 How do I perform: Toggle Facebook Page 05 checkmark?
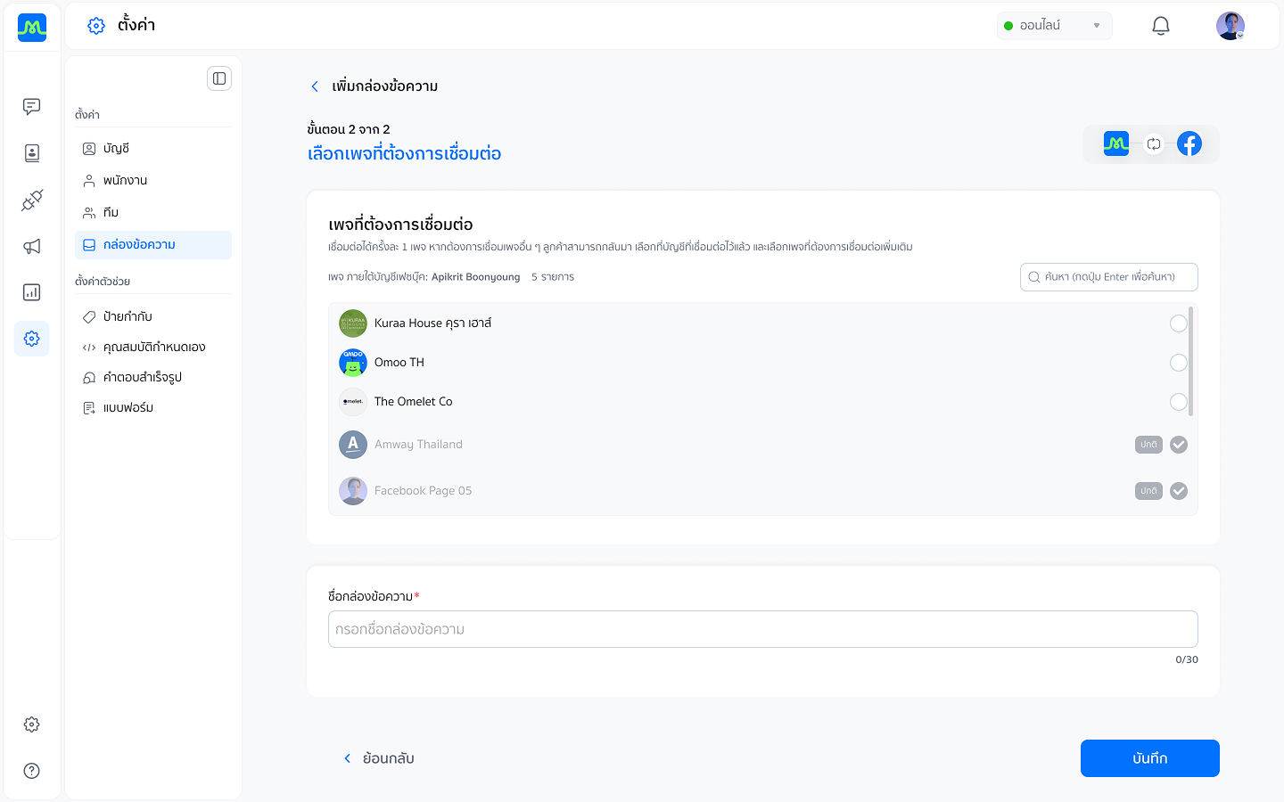[1179, 491]
